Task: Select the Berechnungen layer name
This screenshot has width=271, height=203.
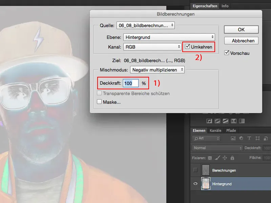Action: click(224, 171)
